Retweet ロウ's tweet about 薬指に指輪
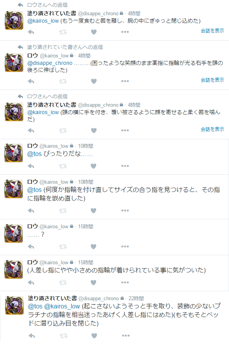Viewport: 229px width, 344px height. 63,81
